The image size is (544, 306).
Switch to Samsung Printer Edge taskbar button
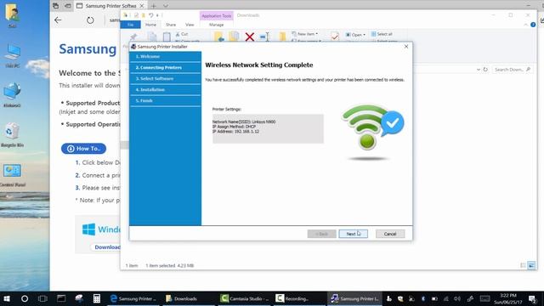[133, 298]
